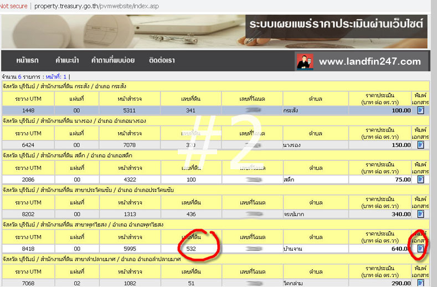
Task: Click the Not secure warning label
Action: click(x=13, y=6)
